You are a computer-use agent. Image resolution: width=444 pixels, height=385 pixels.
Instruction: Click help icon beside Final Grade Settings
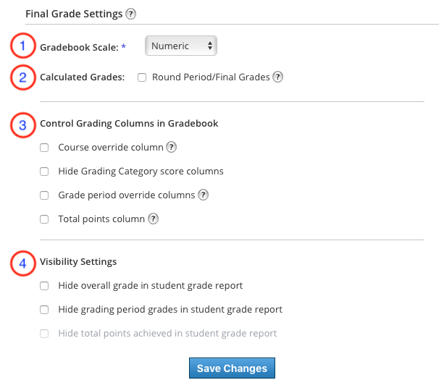coord(130,14)
